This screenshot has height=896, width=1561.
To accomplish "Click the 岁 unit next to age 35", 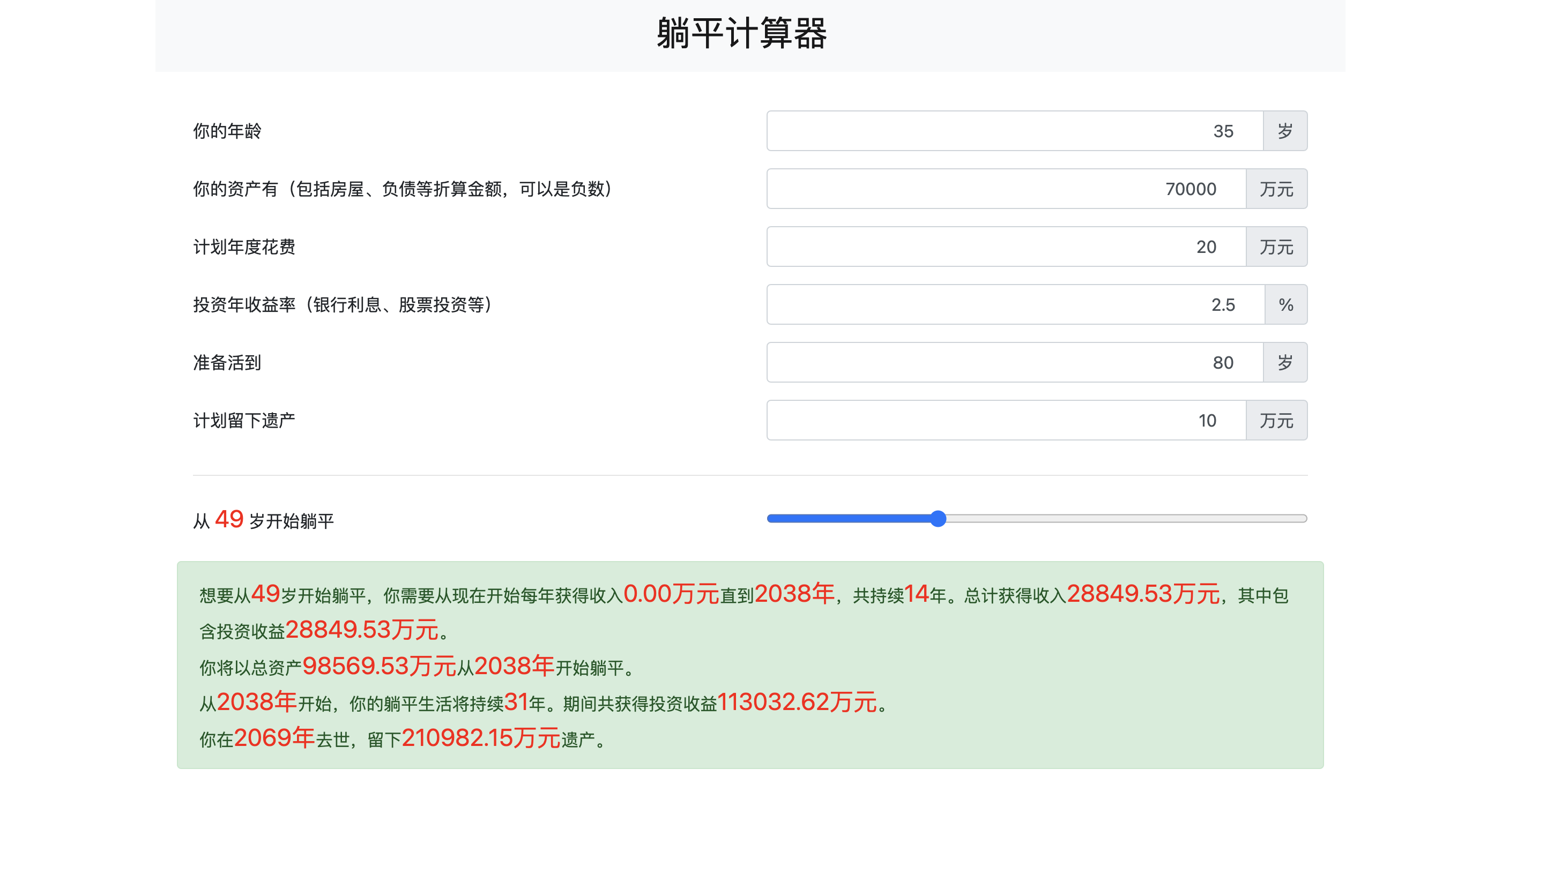I will (x=1285, y=130).
